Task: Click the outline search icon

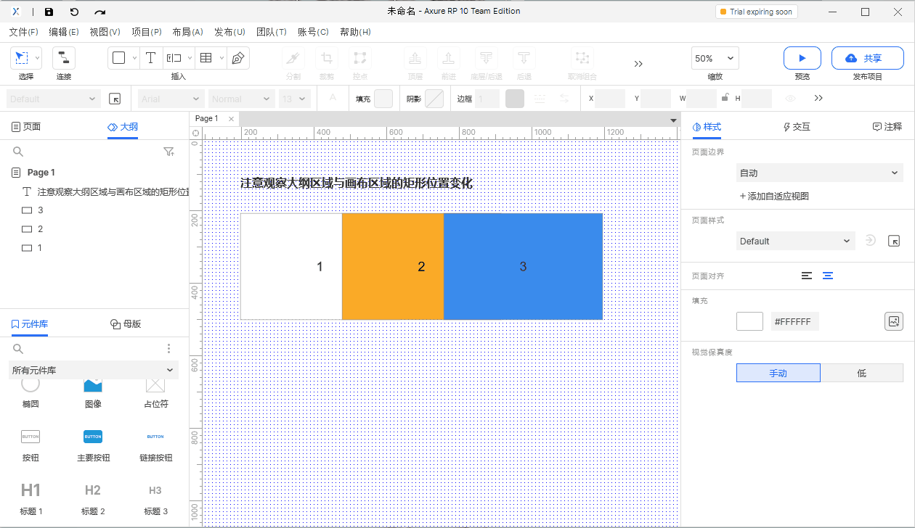Action: [x=18, y=152]
